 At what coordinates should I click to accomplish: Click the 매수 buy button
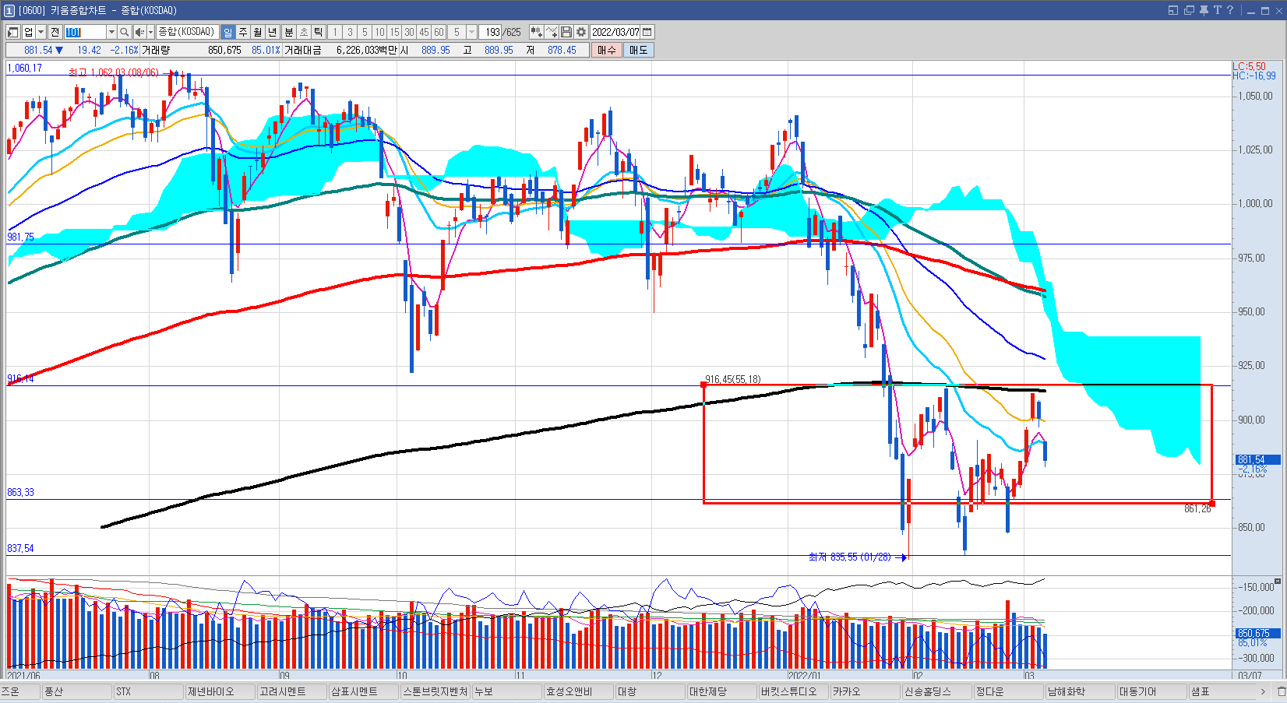tap(607, 50)
